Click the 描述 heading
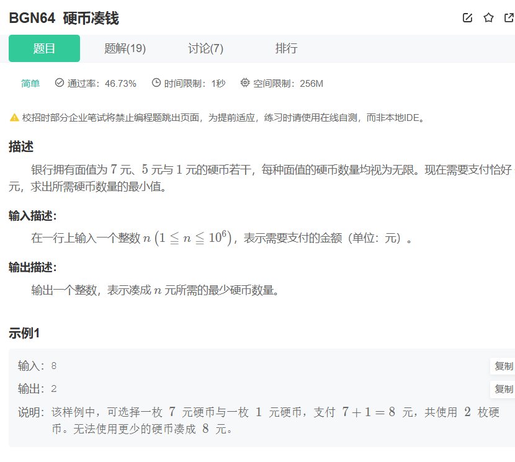515x462 pixels. coord(21,146)
